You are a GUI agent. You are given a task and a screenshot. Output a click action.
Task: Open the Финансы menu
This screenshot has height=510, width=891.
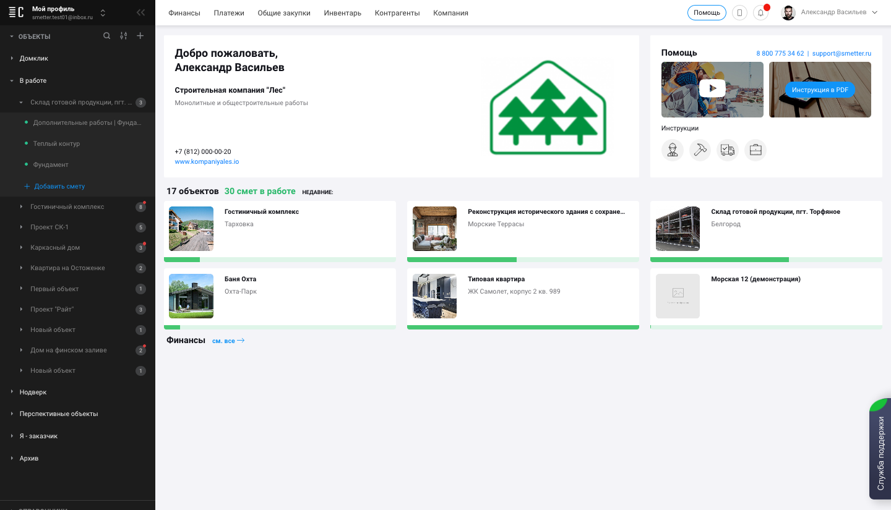coord(184,13)
